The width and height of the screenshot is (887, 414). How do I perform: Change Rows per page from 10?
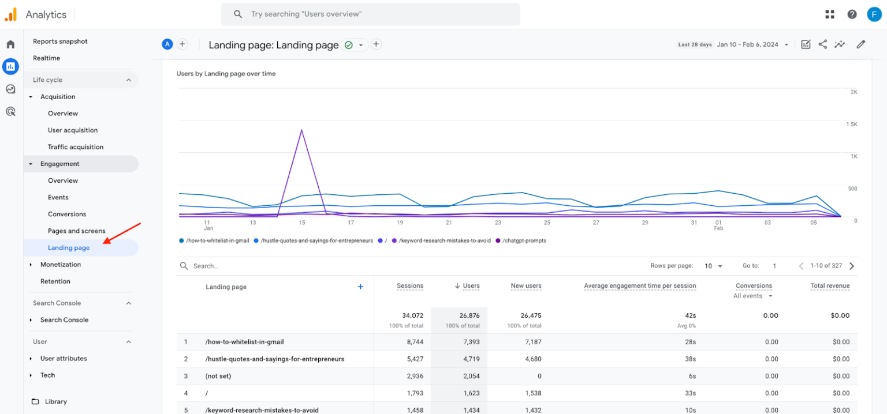pos(713,266)
